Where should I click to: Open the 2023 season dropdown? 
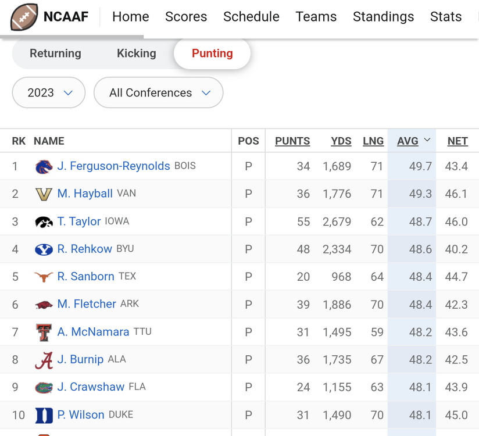click(x=49, y=93)
